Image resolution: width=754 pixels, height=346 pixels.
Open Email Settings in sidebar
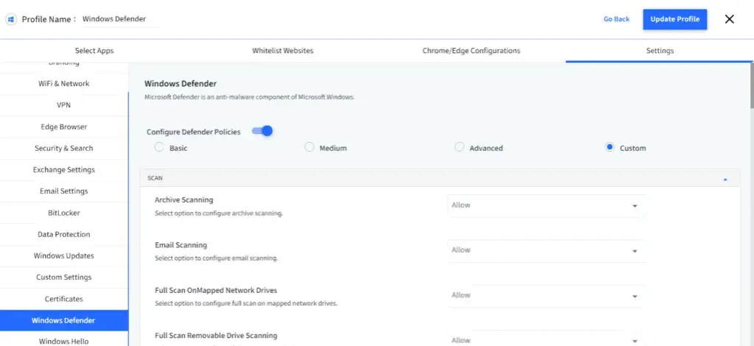pyautogui.click(x=64, y=191)
